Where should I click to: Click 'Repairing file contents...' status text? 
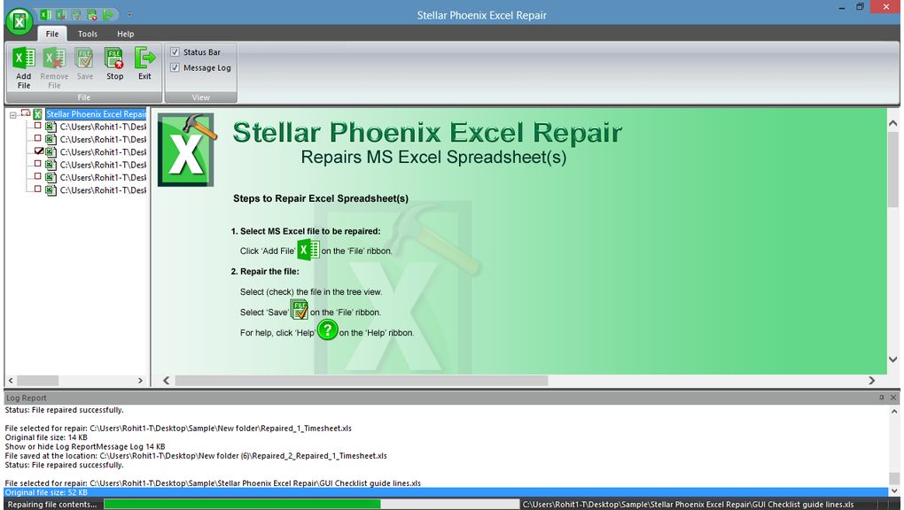pyautogui.click(x=52, y=504)
